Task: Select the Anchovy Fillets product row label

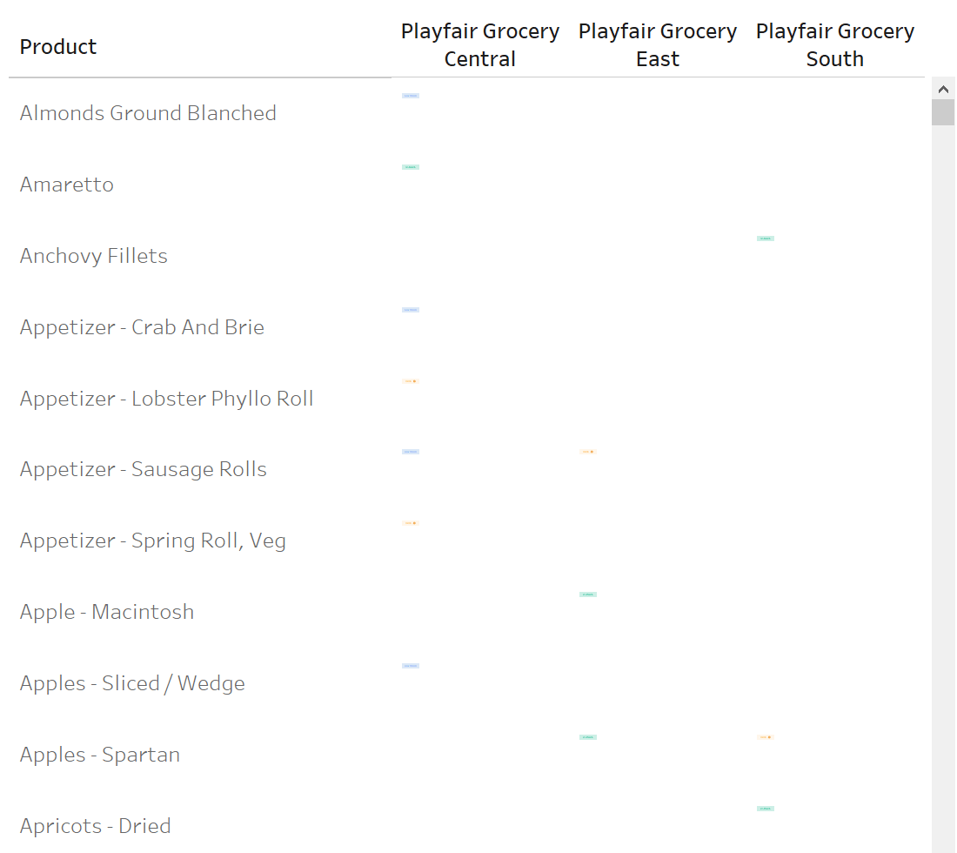Action: coord(94,256)
